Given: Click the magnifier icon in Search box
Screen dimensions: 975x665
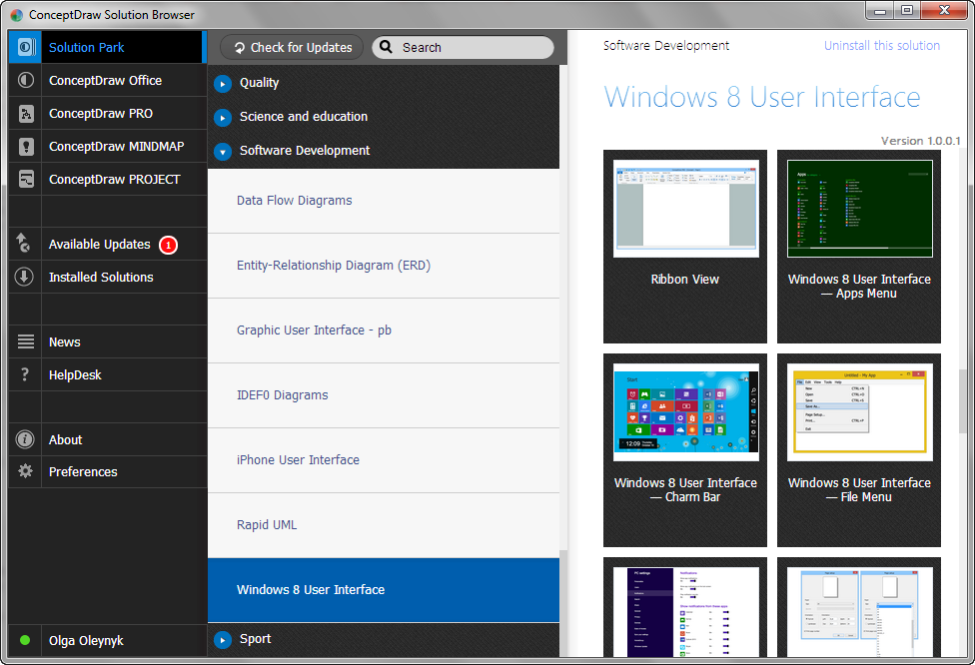Looking at the screenshot, I should coord(387,47).
